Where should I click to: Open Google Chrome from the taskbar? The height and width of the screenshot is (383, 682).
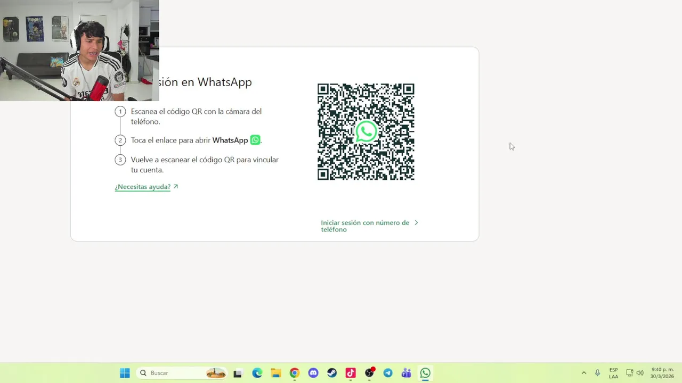click(x=295, y=373)
